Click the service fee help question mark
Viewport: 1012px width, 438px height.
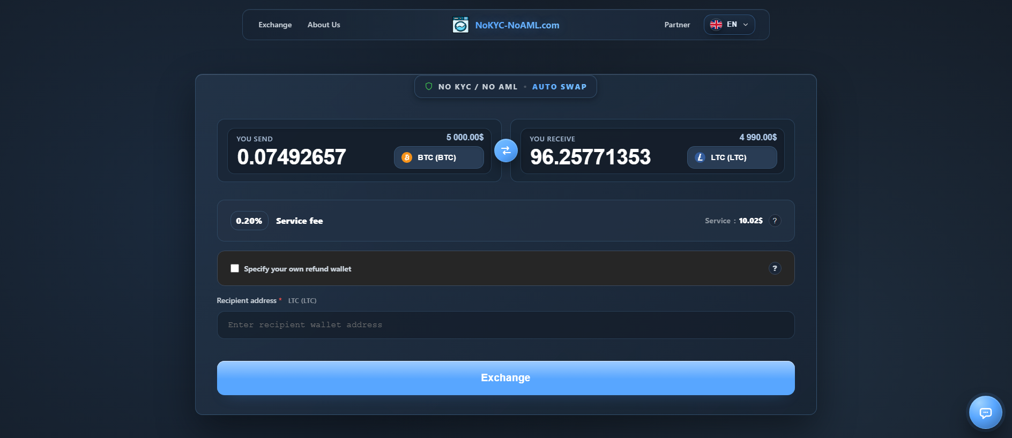coord(775,221)
